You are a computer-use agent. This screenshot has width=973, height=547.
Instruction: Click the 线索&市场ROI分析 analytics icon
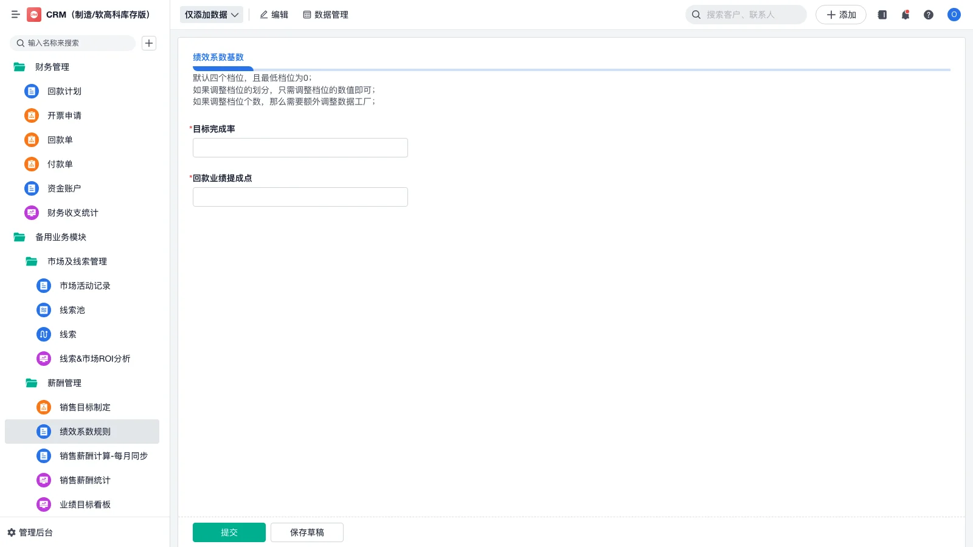[x=43, y=359]
